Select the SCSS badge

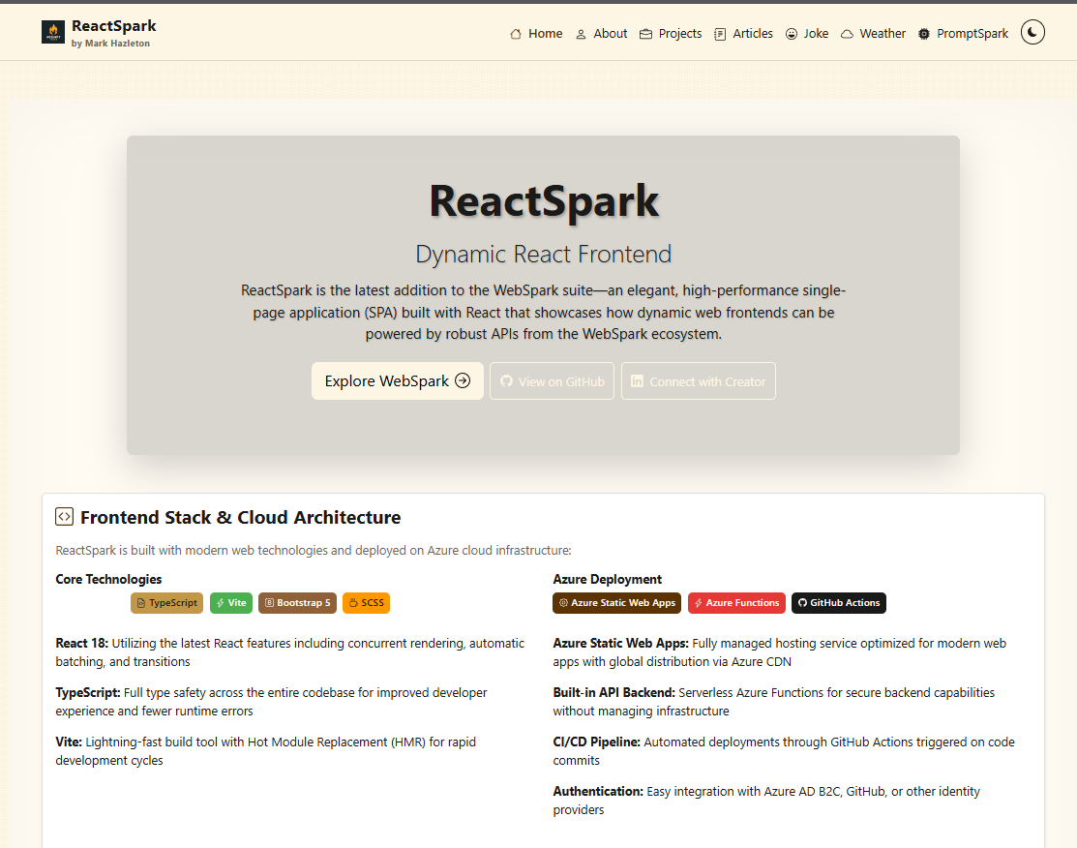(366, 602)
